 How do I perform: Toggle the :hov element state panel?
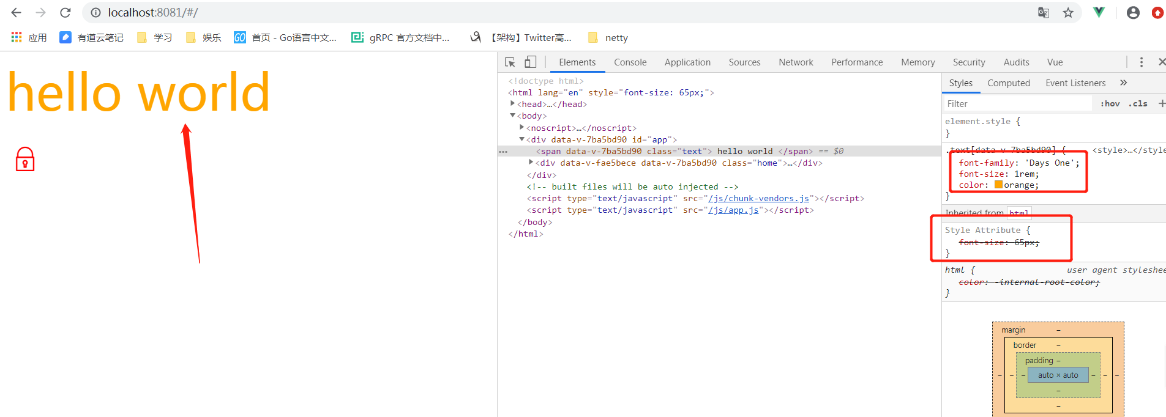(x=1110, y=104)
